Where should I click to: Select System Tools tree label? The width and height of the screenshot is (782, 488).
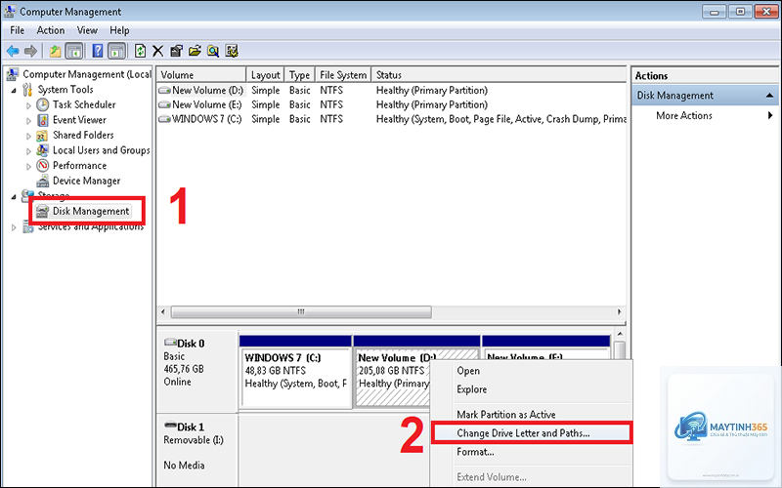(65, 89)
